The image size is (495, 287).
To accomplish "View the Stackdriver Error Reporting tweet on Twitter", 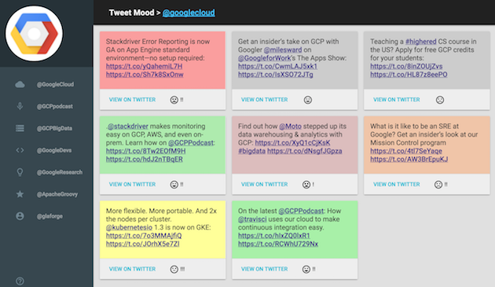I will 132,100.
